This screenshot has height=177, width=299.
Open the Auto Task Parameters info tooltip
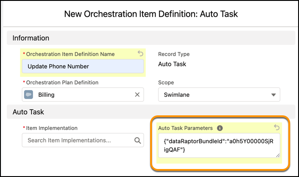[219, 128]
